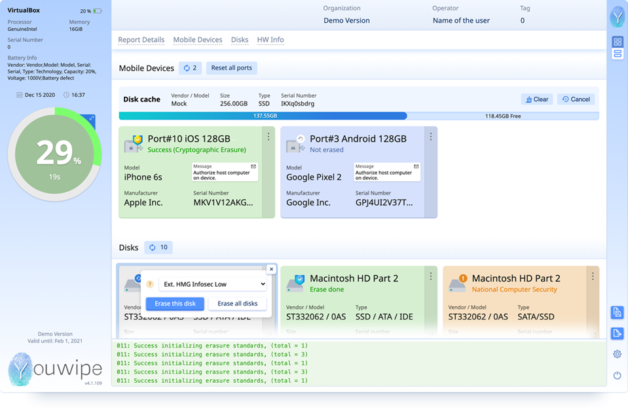
Task: Open the message envelope on iPhone 6s card
Action: (253, 166)
